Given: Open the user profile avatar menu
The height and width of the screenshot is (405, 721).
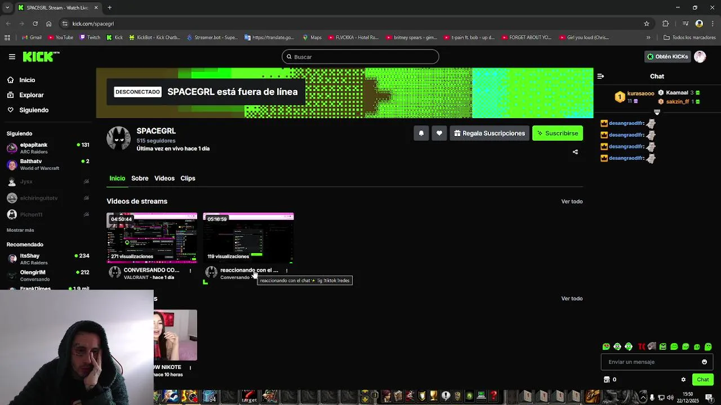Looking at the screenshot, I should click(700, 57).
